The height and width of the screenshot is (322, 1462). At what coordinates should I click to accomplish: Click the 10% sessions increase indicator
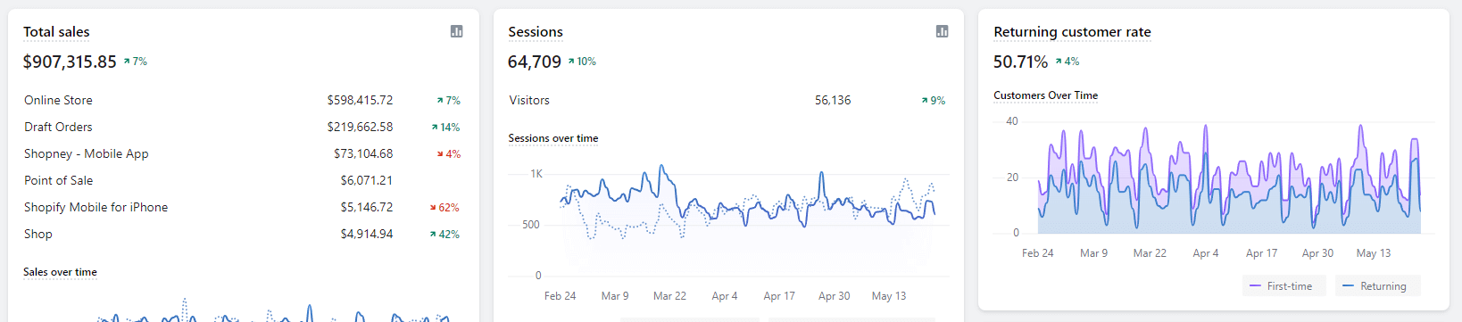click(x=582, y=62)
